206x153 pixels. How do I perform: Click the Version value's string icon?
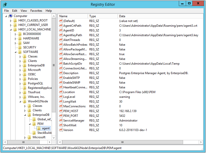[61, 130]
